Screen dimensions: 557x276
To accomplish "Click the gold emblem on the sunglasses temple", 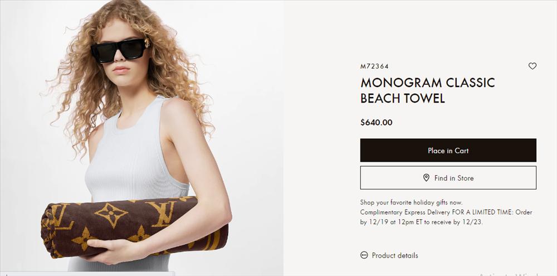I will pos(146,43).
